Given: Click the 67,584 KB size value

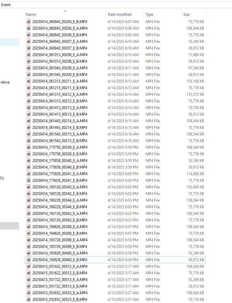Looking at the screenshot, I should point(196,68).
